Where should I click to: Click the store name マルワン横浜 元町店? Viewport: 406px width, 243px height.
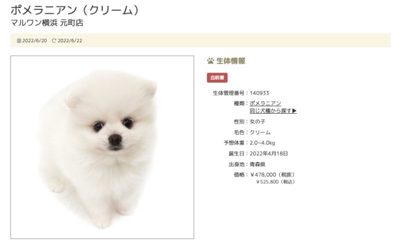click(x=47, y=23)
